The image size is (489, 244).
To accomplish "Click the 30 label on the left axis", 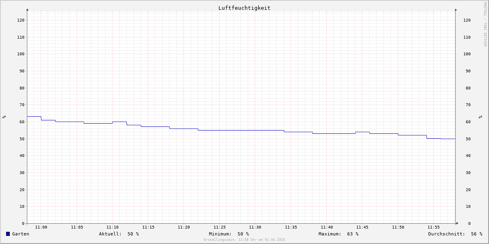I will 22,172.
